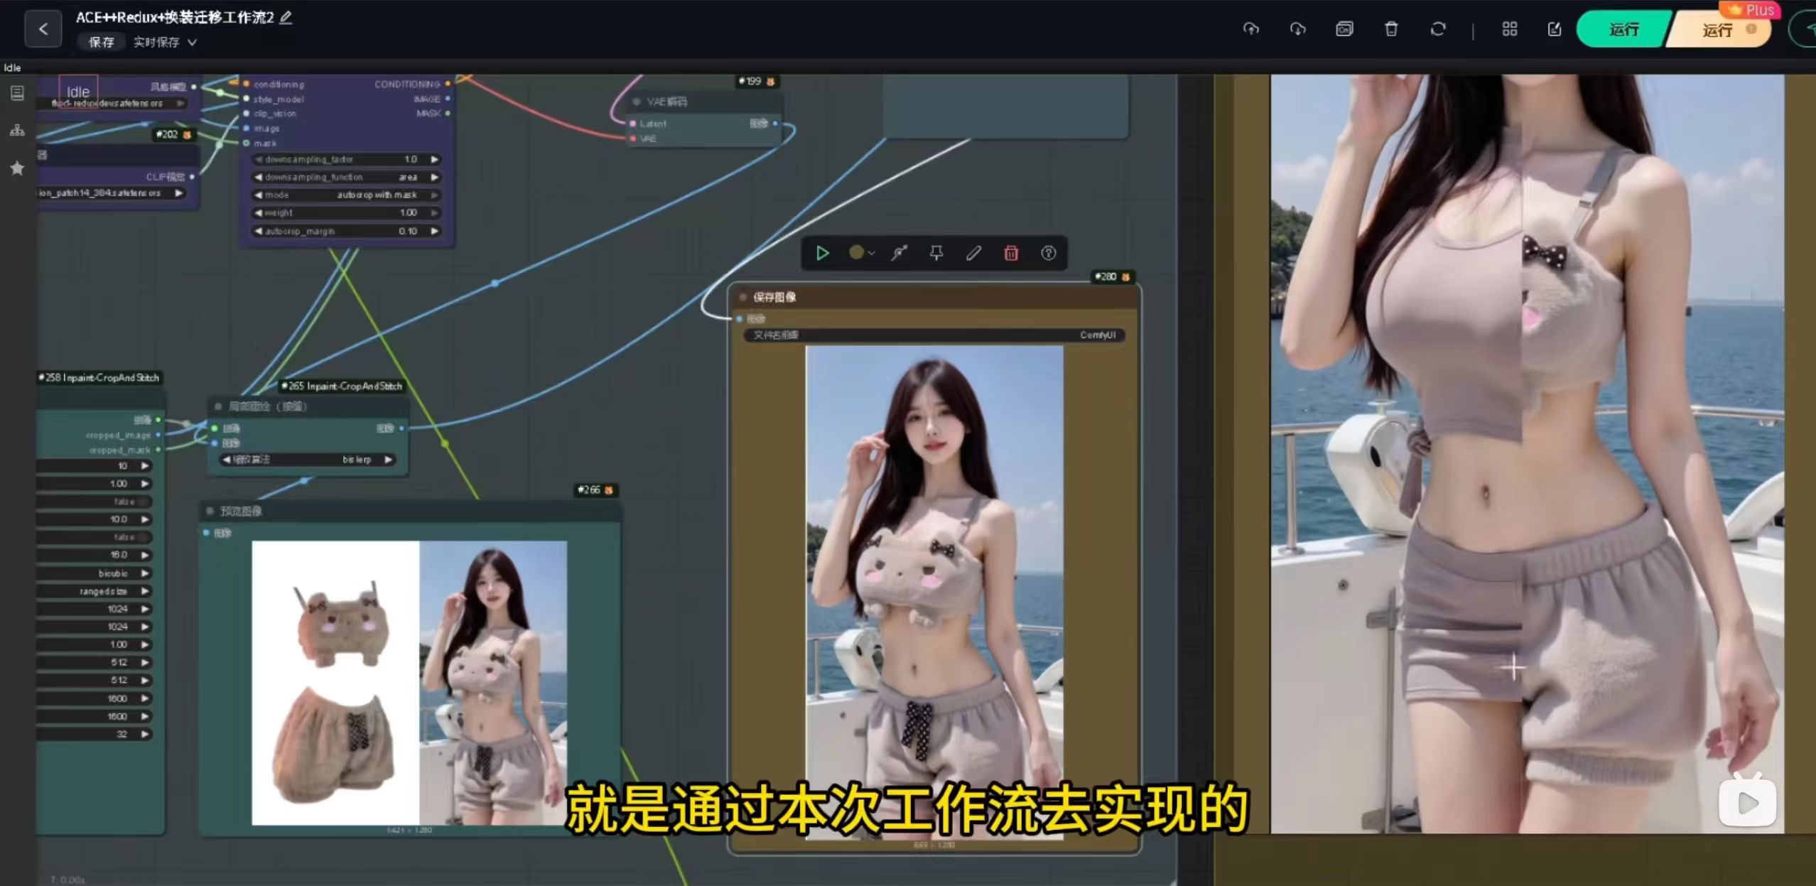Run the node using the green play icon

[823, 253]
